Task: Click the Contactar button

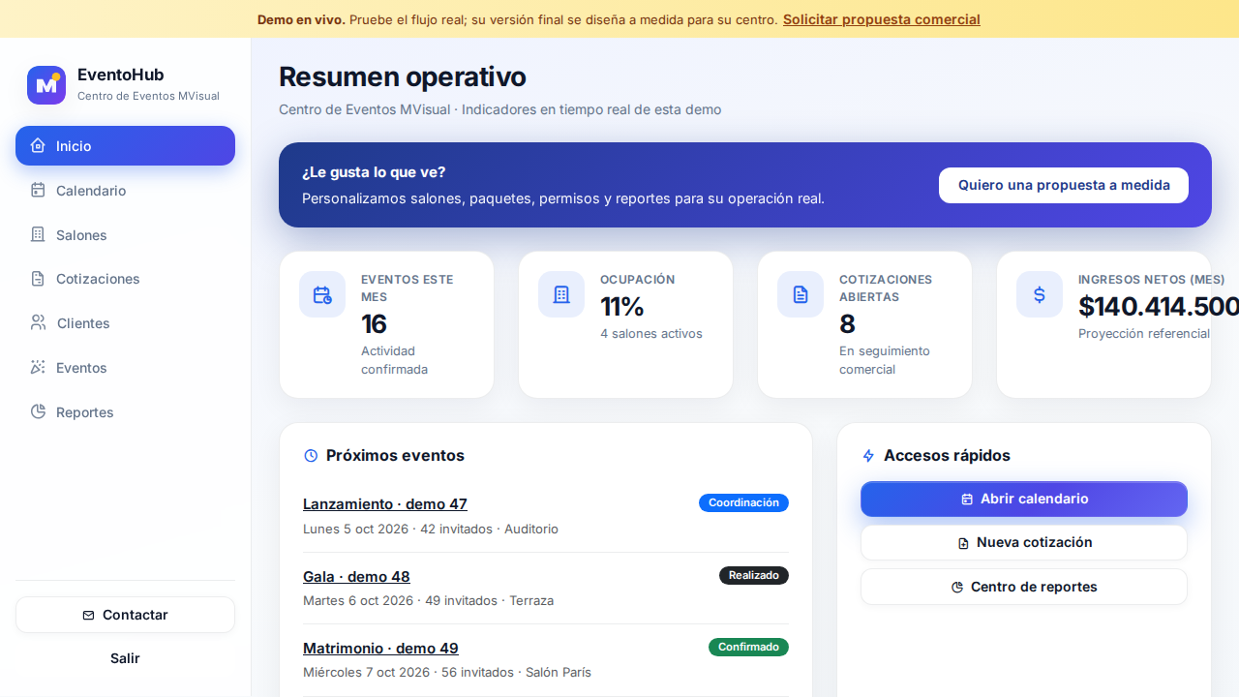Action: [125, 615]
